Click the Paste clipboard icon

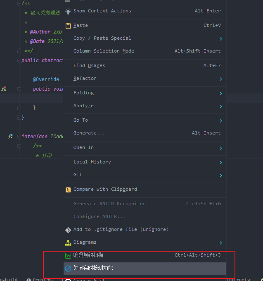click(x=68, y=26)
